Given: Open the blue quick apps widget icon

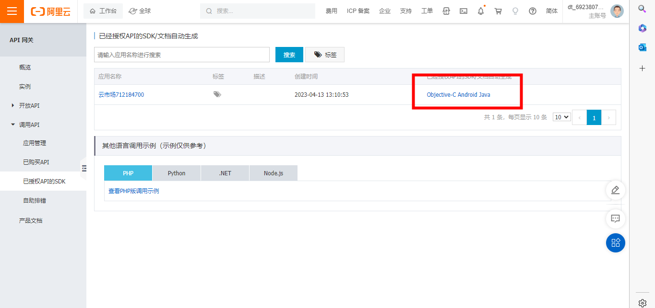Looking at the screenshot, I should tap(615, 242).
